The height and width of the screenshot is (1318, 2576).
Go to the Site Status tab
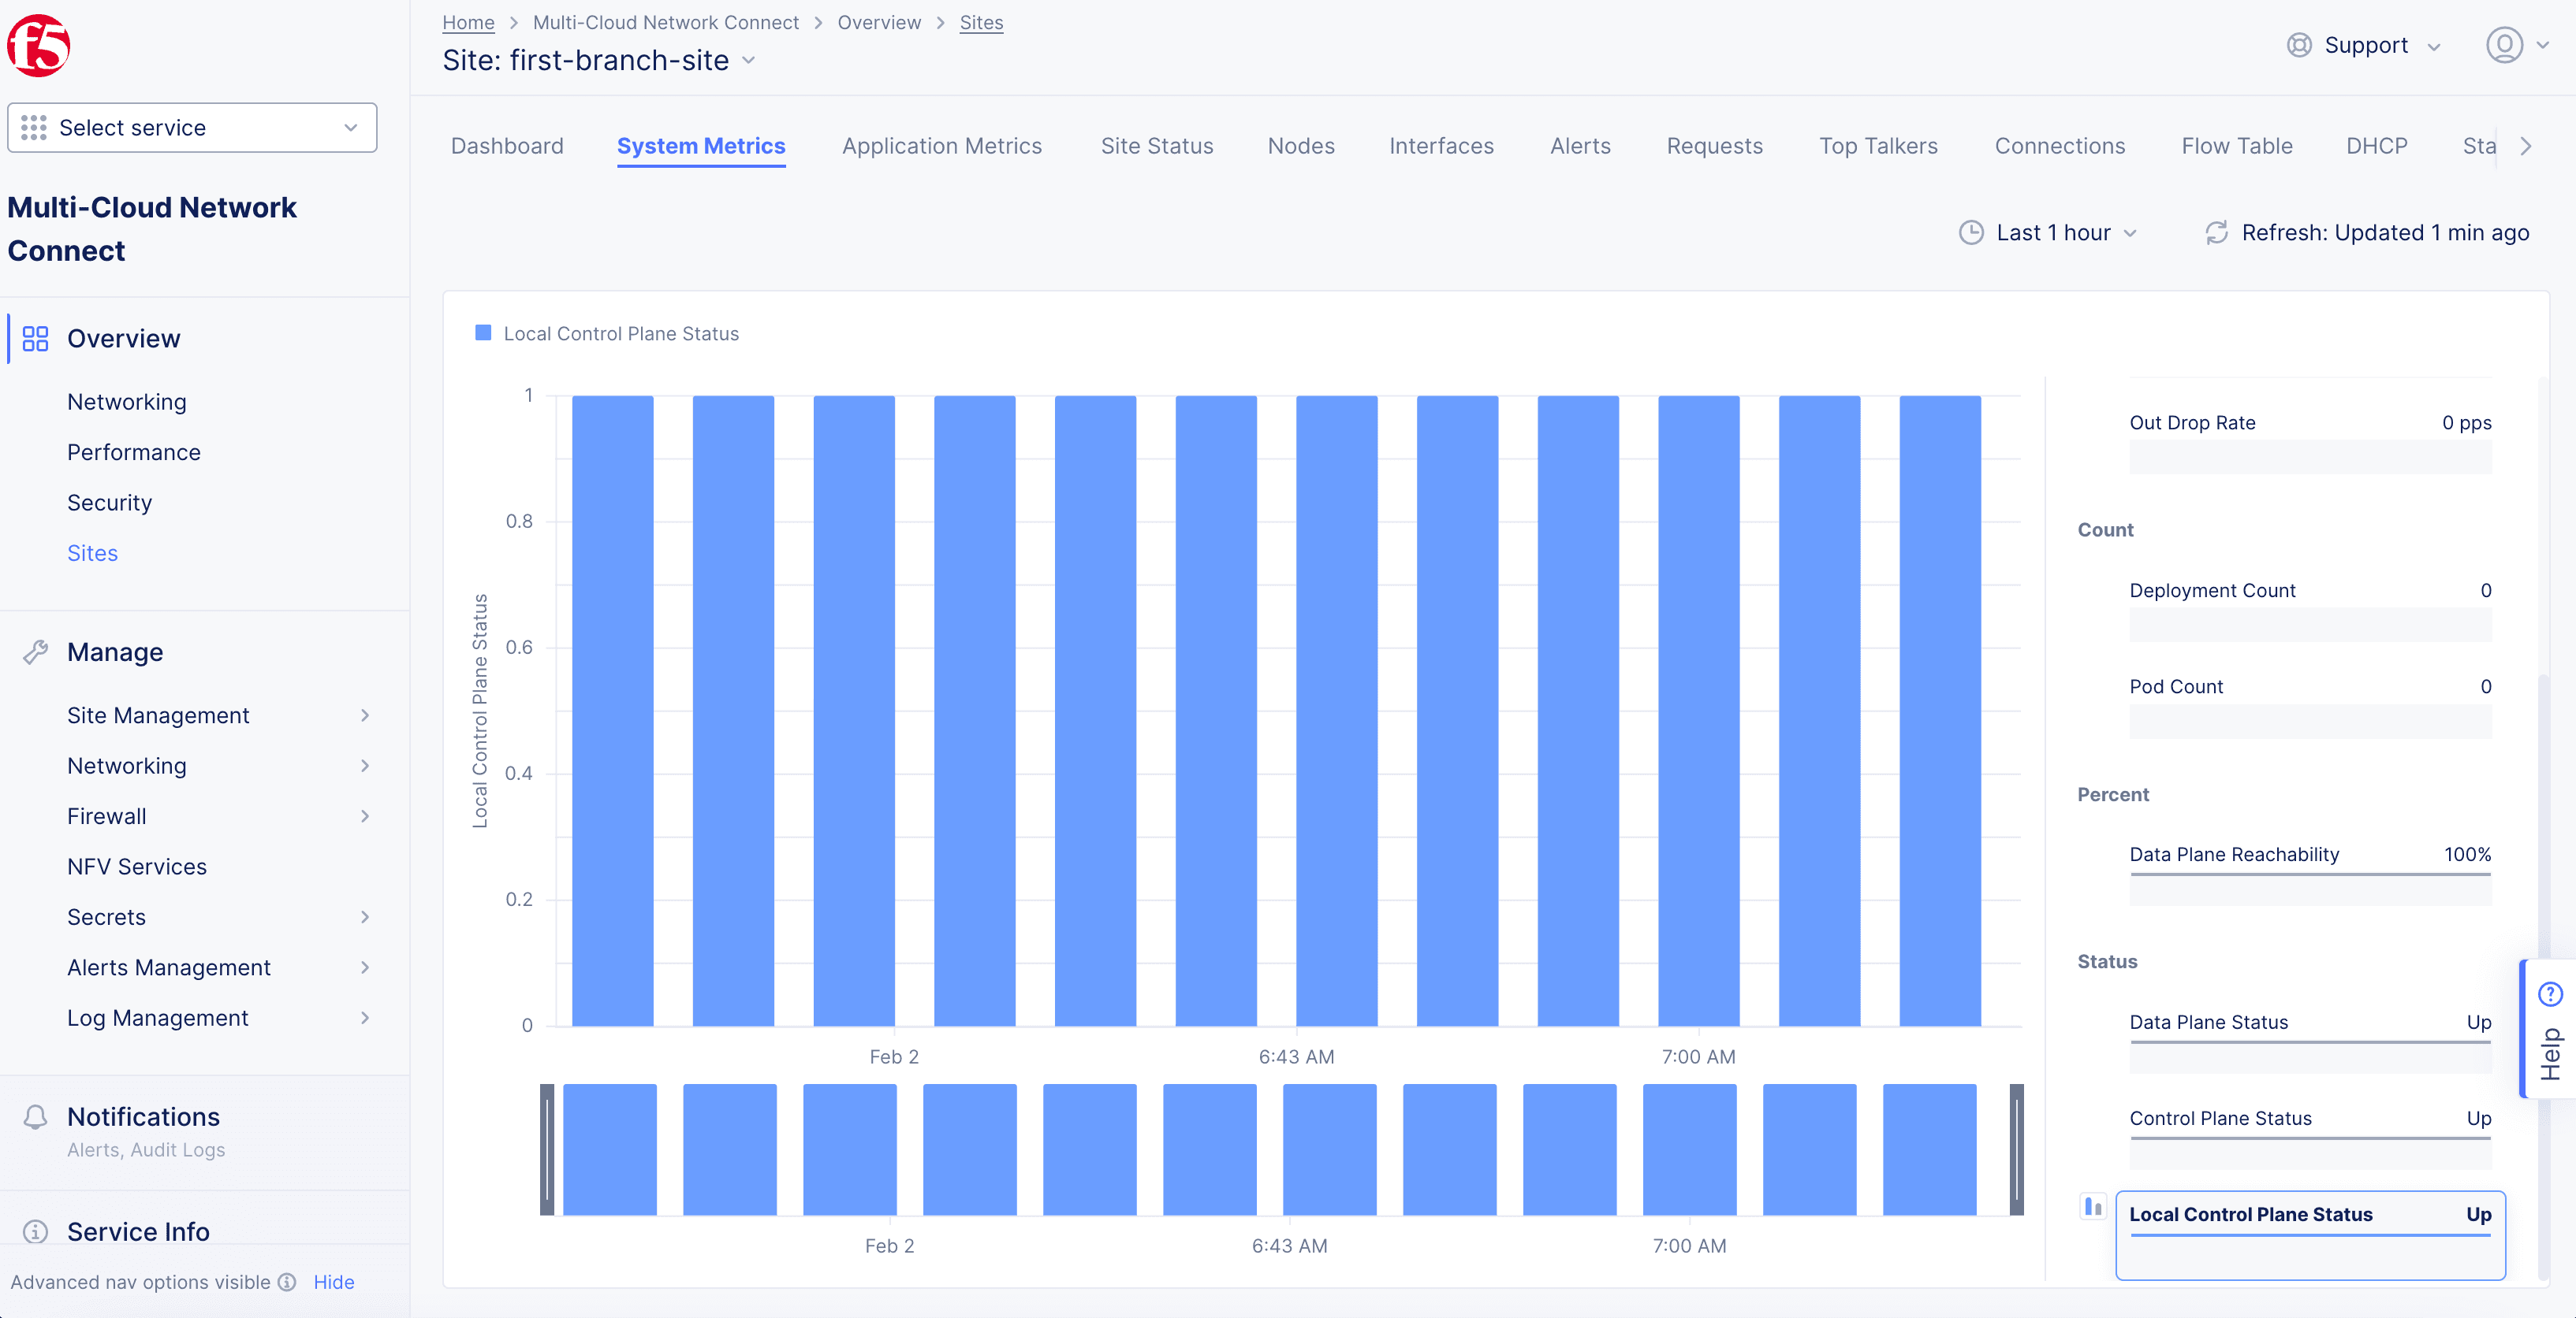point(1157,146)
